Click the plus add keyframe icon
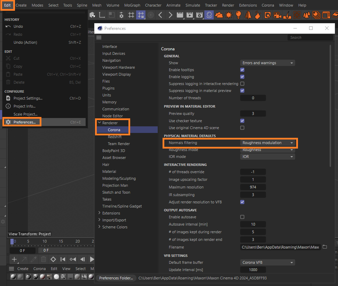This screenshot has height=286, width=338. click(x=14, y=259)
